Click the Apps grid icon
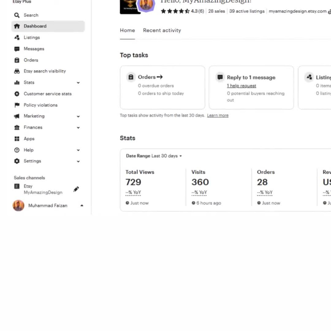 pos(17,139)
